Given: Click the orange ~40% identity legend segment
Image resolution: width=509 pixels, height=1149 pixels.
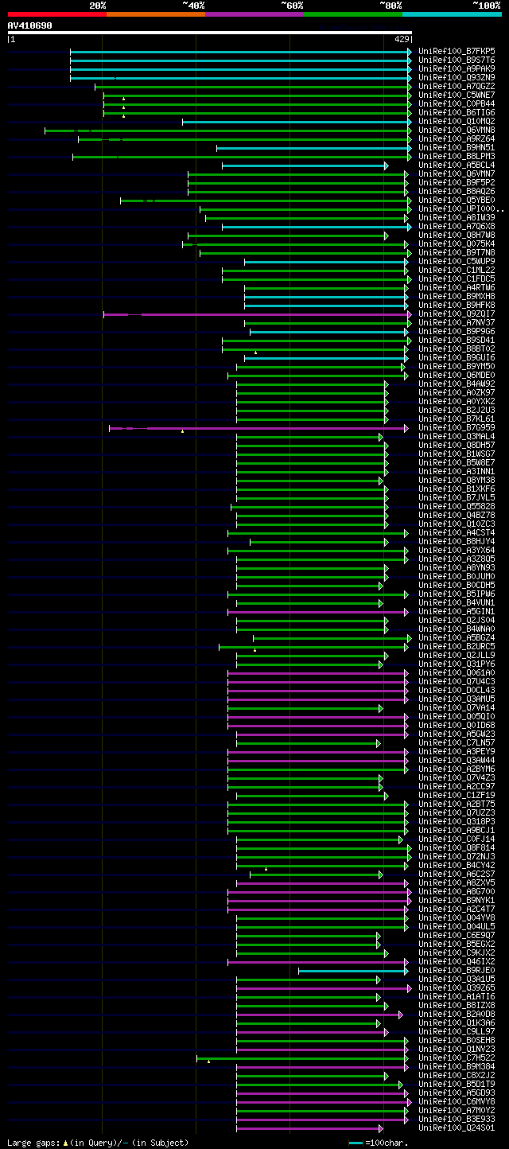Looking at the screenshot, I should [x=156, y=14].
